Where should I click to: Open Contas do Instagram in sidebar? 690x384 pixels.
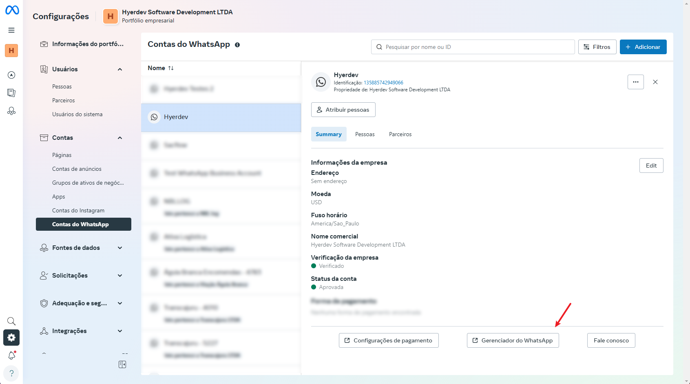pos(78,210)
